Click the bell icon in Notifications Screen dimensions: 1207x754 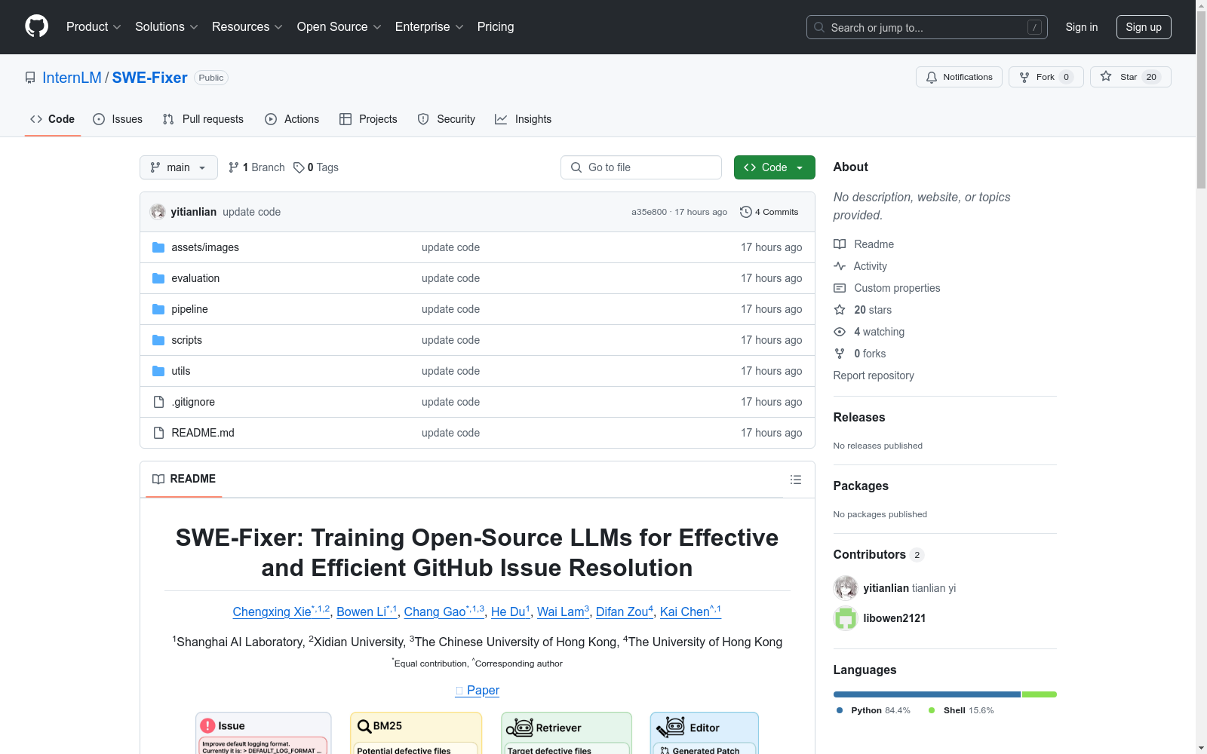coord(932,77)
